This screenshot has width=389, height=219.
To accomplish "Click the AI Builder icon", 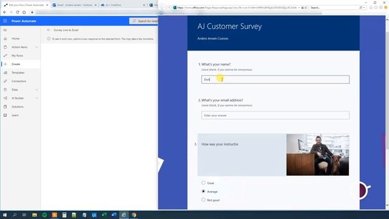I will (5, 99).
